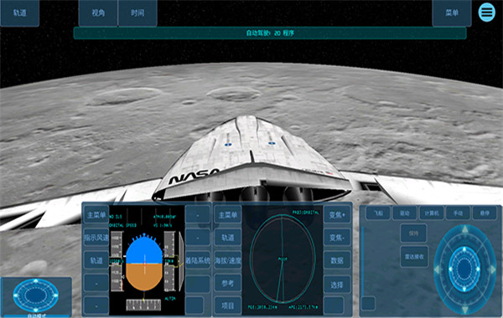This screenshot has width=503, height=318.
Task: Click 主菜单 on the orbit map panel
Action: [x=228, y=215]
